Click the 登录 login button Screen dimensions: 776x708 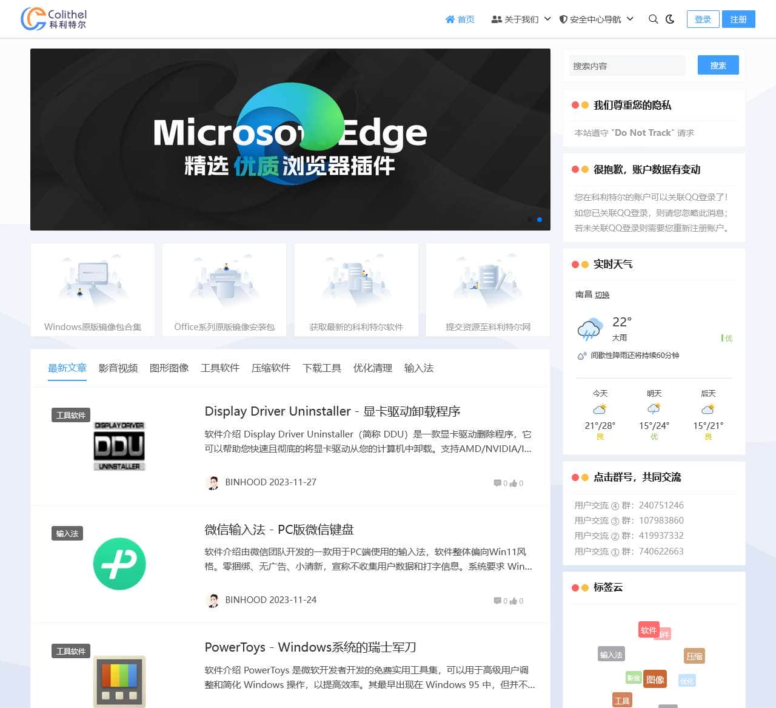(703, 19)
